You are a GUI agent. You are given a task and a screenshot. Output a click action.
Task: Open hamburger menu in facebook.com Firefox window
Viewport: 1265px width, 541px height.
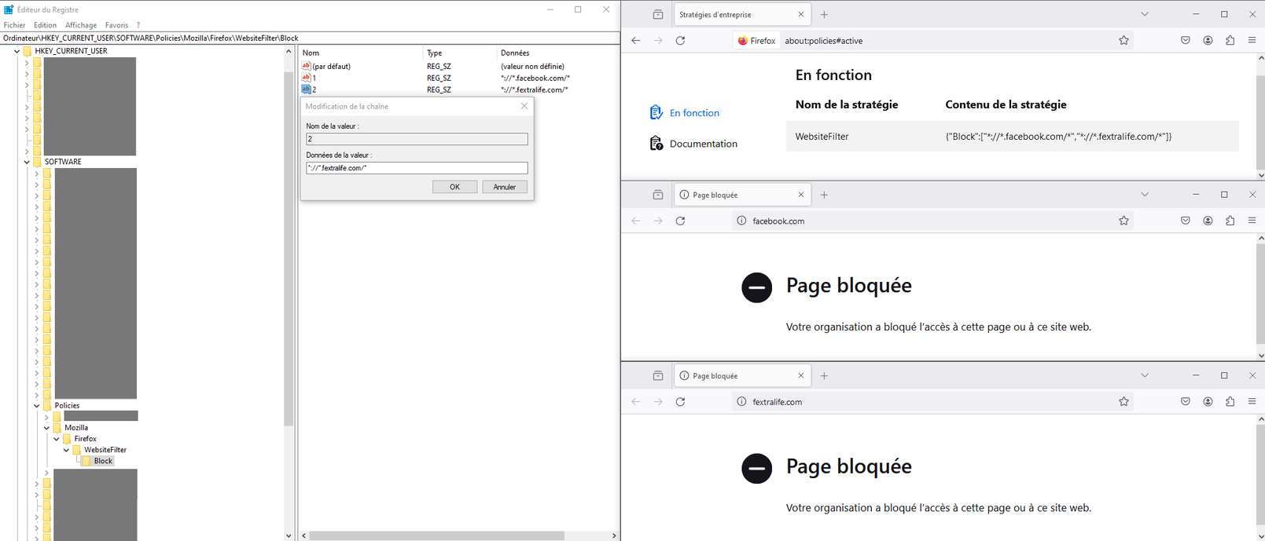pos(1252,221)
